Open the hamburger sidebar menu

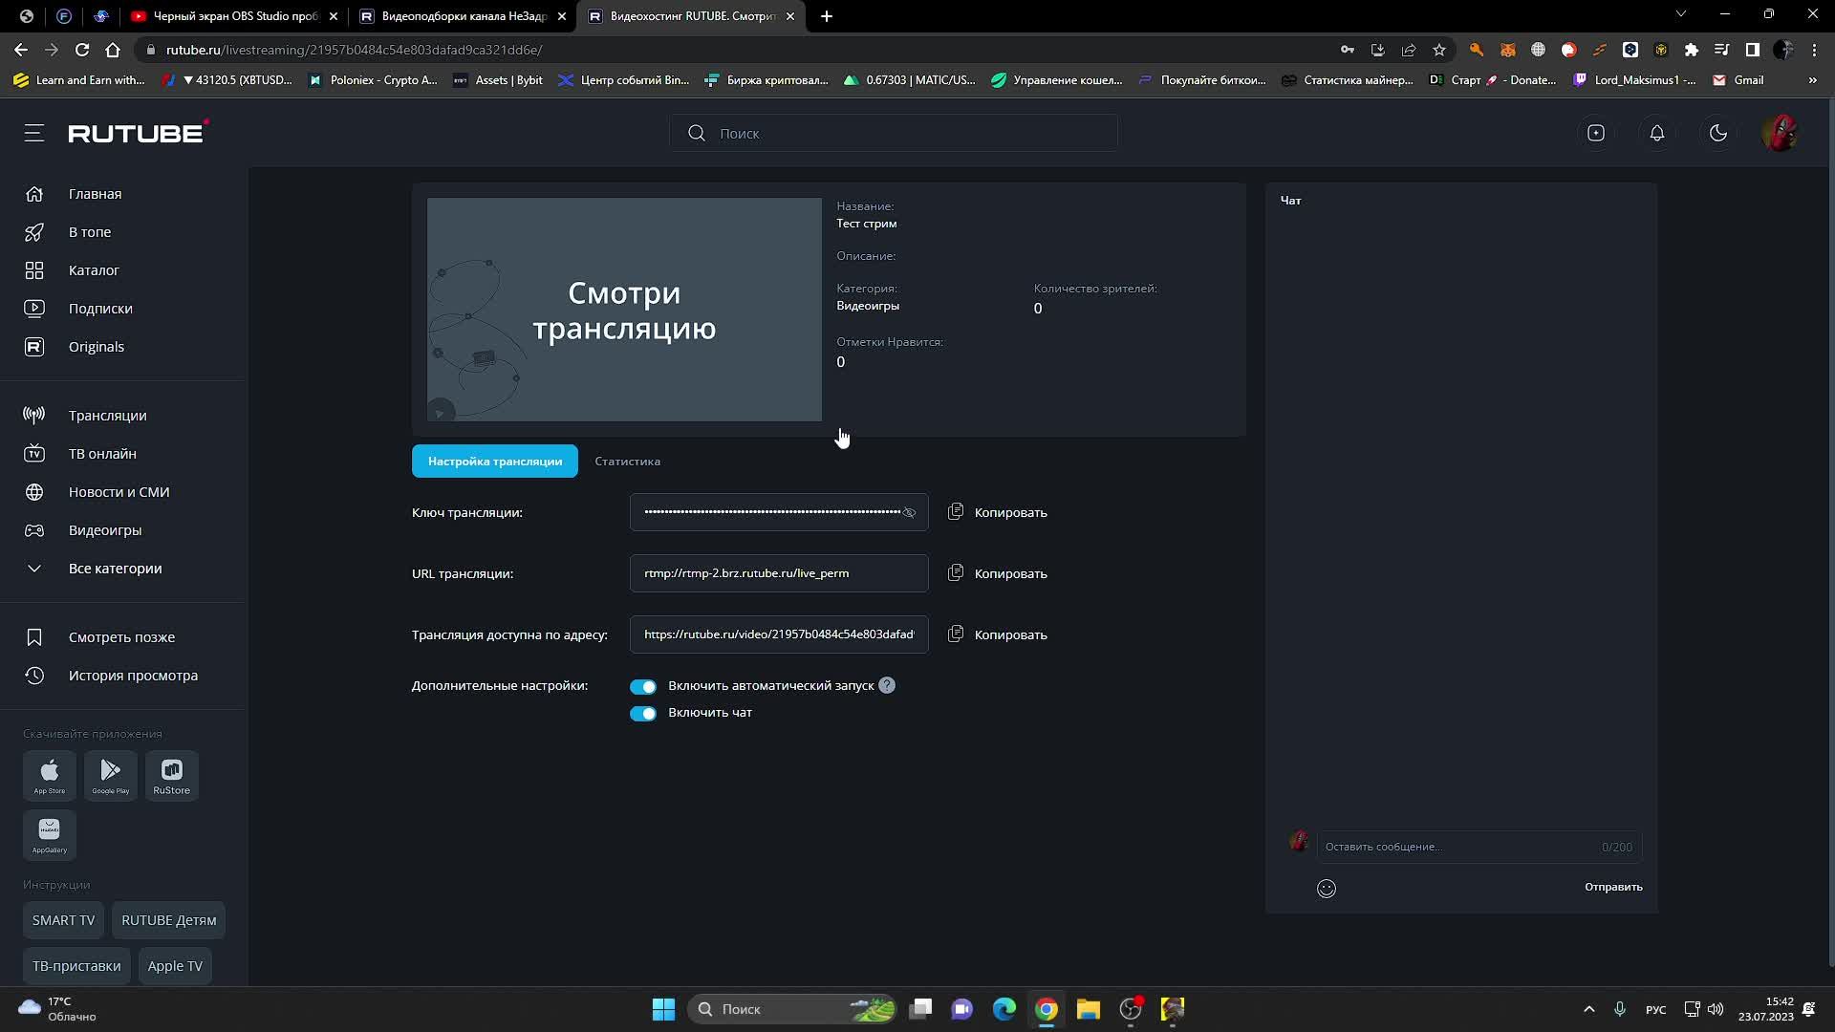[x=34, y=134]
